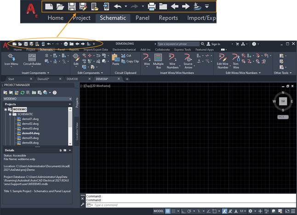The height and width of the screenshot is (215, 297).
Task: Expand the Edit Components panel title
Action: click(90, 73)
